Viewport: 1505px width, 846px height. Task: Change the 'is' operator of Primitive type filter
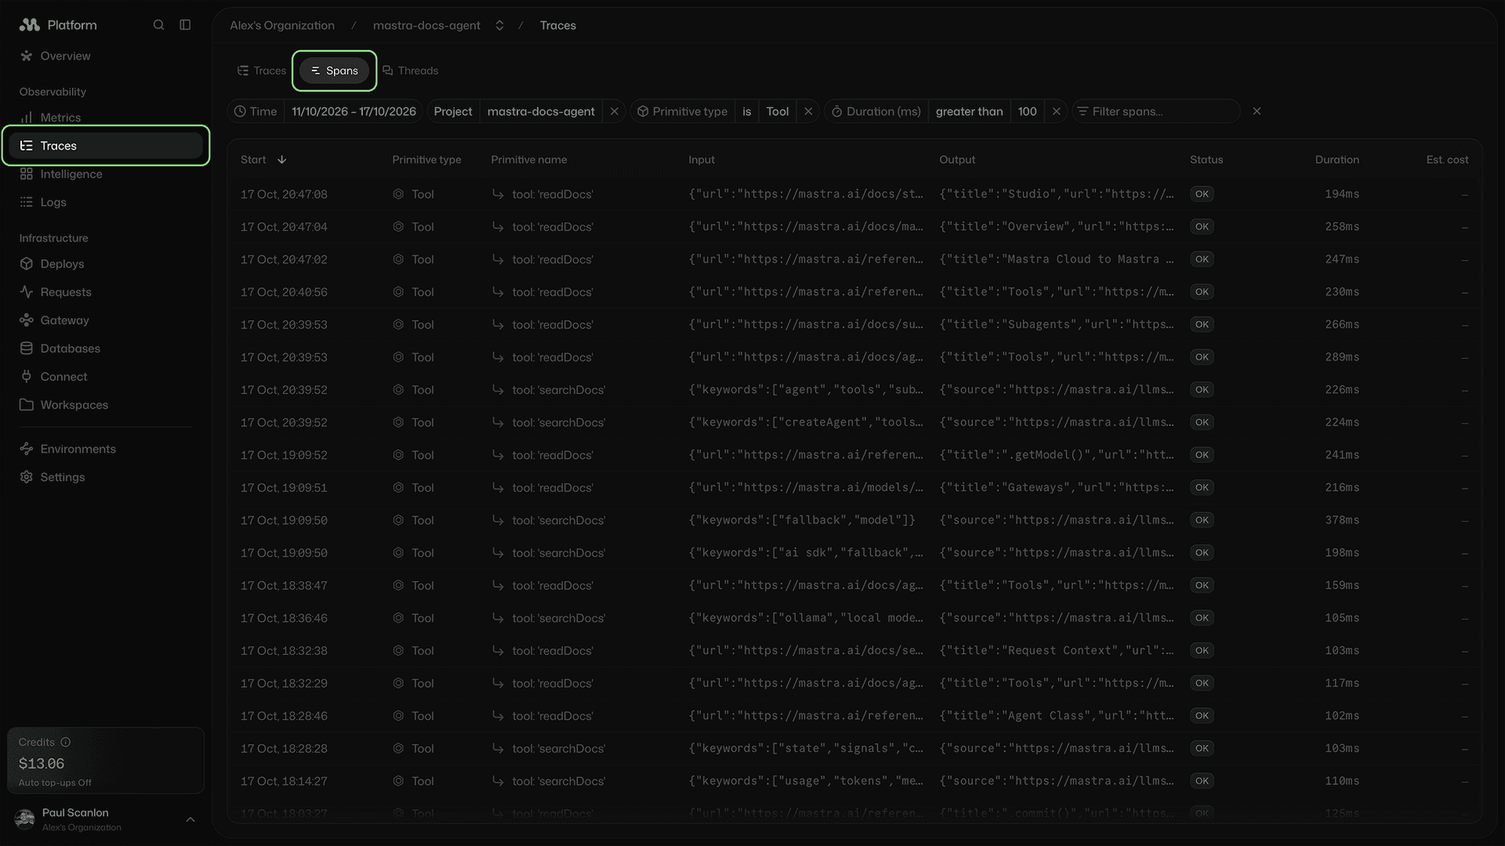click(747, 111)
